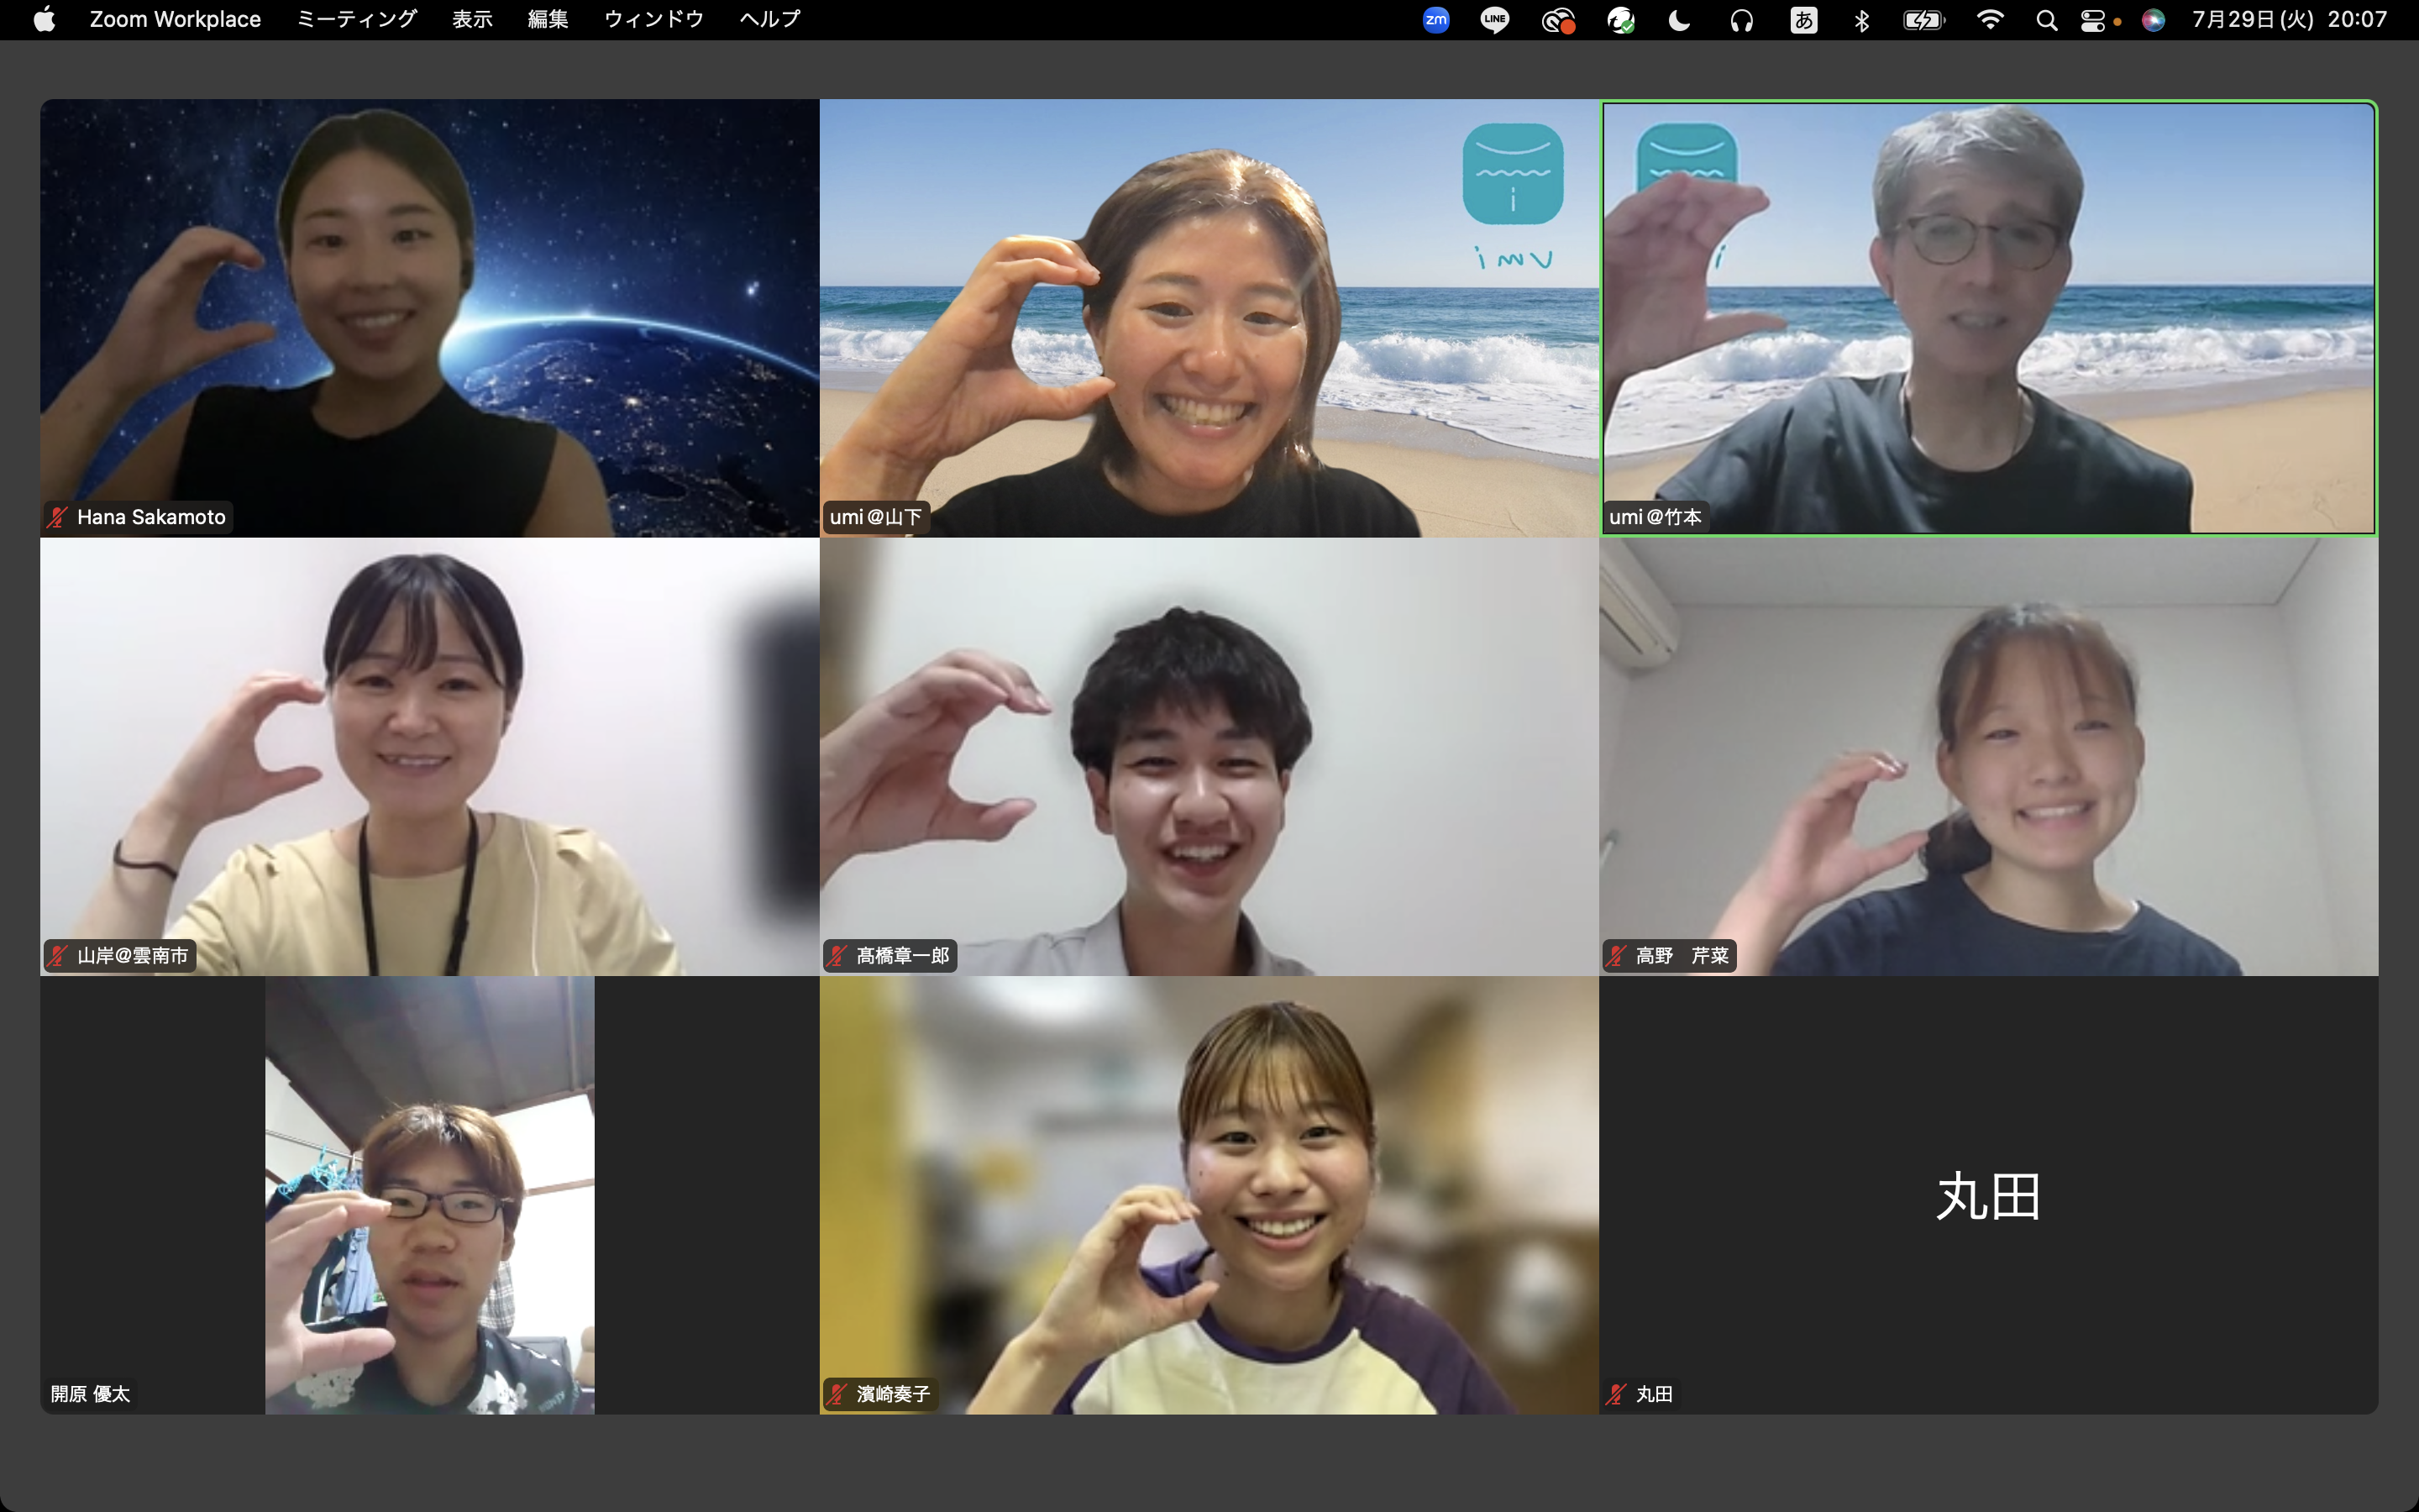Screen dimensions: 2419x1512
Task: Open the Japanese input source menu
Action: click(1803, 20)
